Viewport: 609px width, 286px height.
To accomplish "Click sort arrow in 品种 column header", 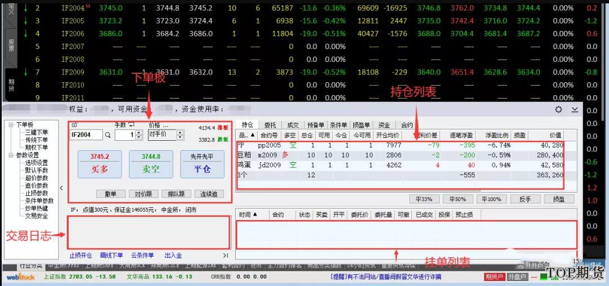I will pyautogui.click(x=253, y=135).
